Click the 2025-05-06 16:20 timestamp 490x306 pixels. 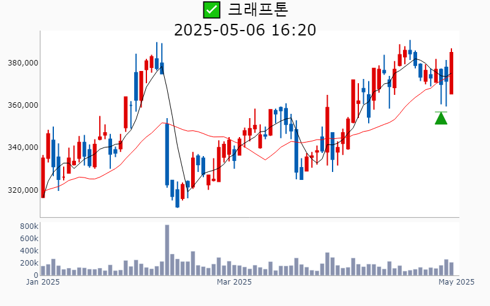(x=245, y=30)
